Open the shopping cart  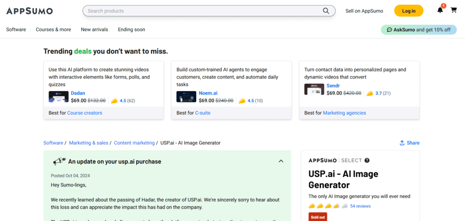click(x=453, y=10)
